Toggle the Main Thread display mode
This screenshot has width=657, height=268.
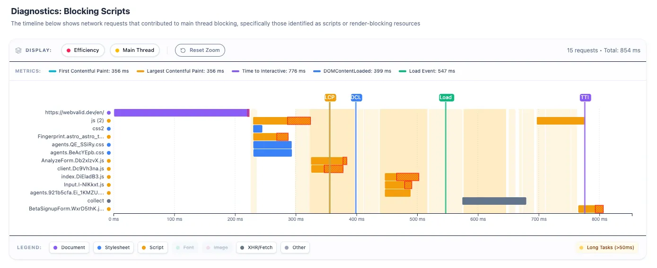(134, 50)
